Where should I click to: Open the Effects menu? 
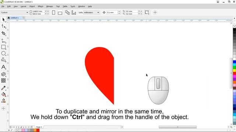click(x=41, y=7)
